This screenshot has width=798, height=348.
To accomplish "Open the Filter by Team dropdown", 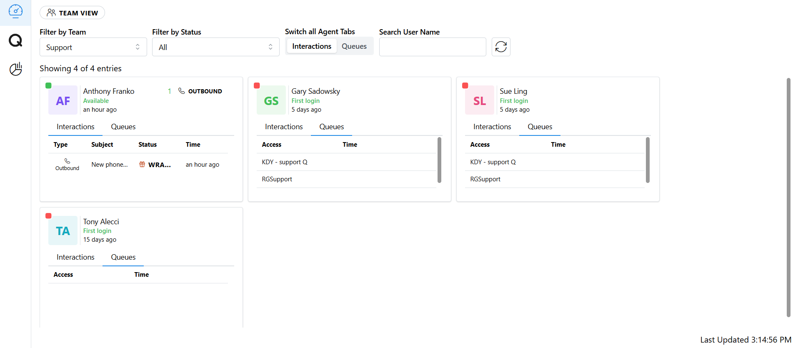I will [x=93, y=47].
